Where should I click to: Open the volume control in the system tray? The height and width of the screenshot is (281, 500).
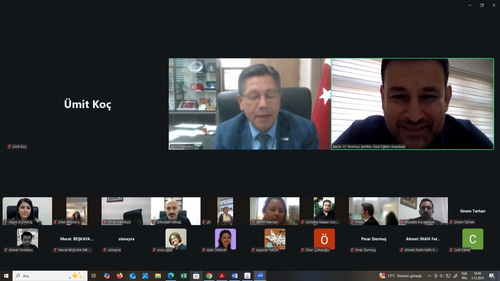click(441, 276)
